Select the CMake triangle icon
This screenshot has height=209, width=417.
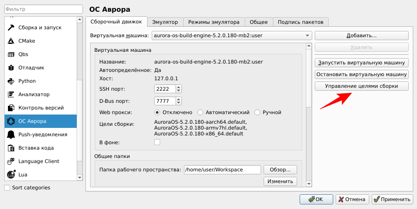pos(11,41)
